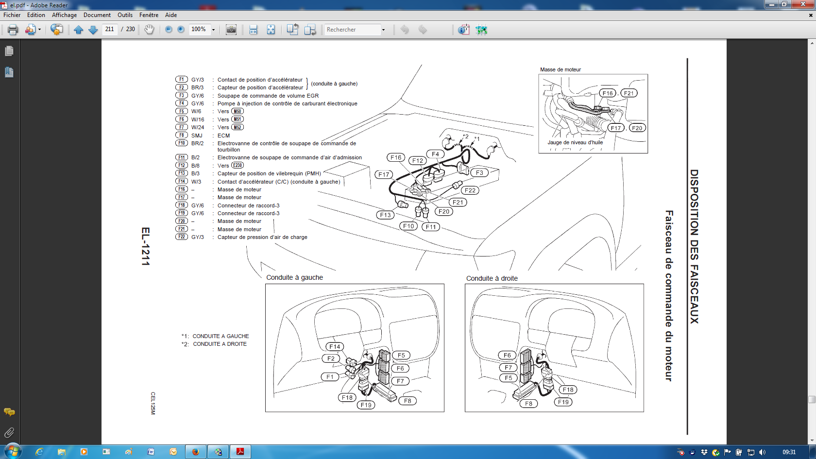Click the Print icon in toolbar
The height and width of the screenshot is (459, 816).
click(x=13, y=30)
